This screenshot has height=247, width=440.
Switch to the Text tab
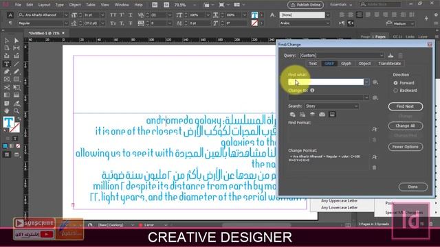point(313,64)
